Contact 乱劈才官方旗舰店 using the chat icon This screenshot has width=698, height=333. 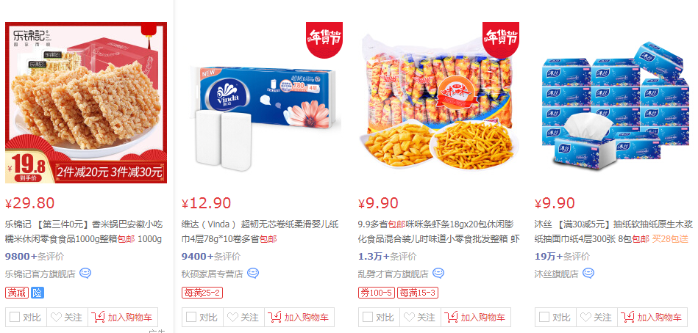[x=438, y=273]
